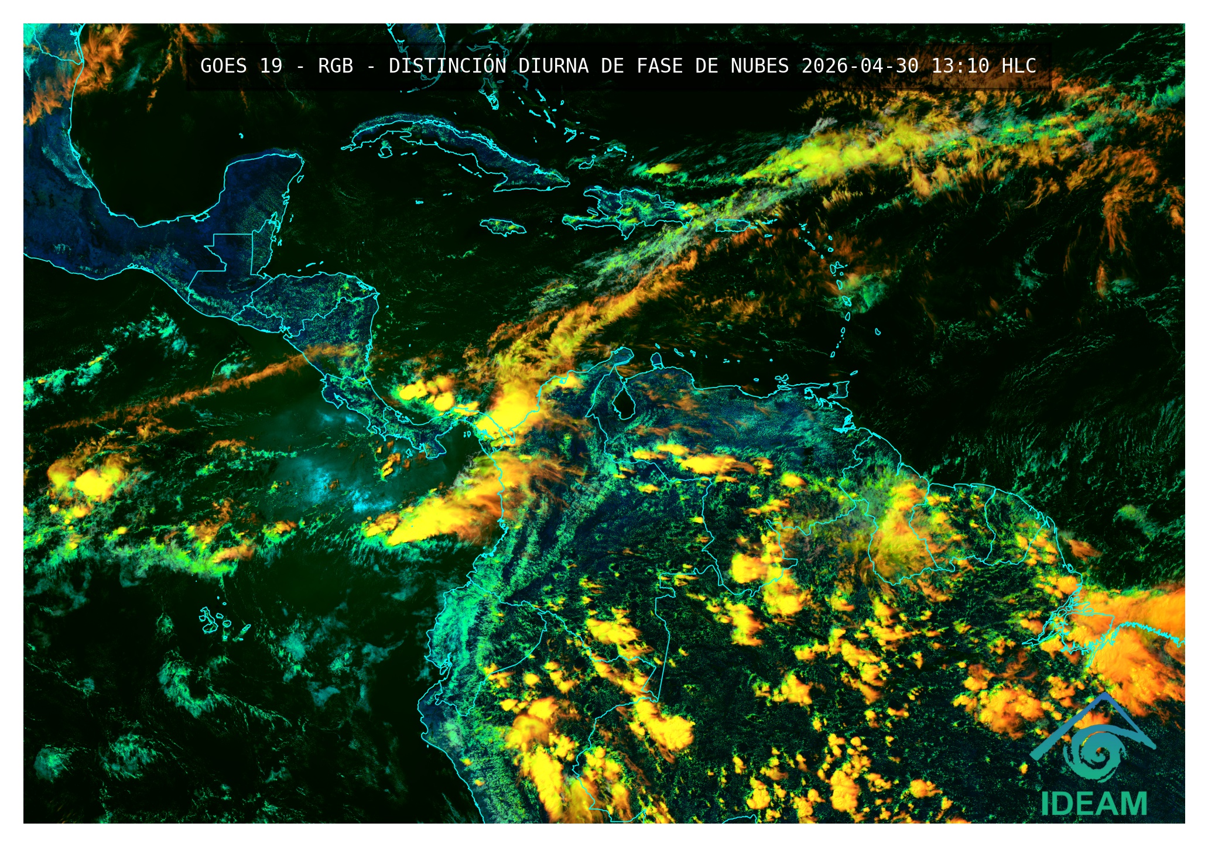Viewport: 1208px width, 847px height.
Task: Click the large yellow cloud off Colombia's Pacific coast
Action: point(433,518)
